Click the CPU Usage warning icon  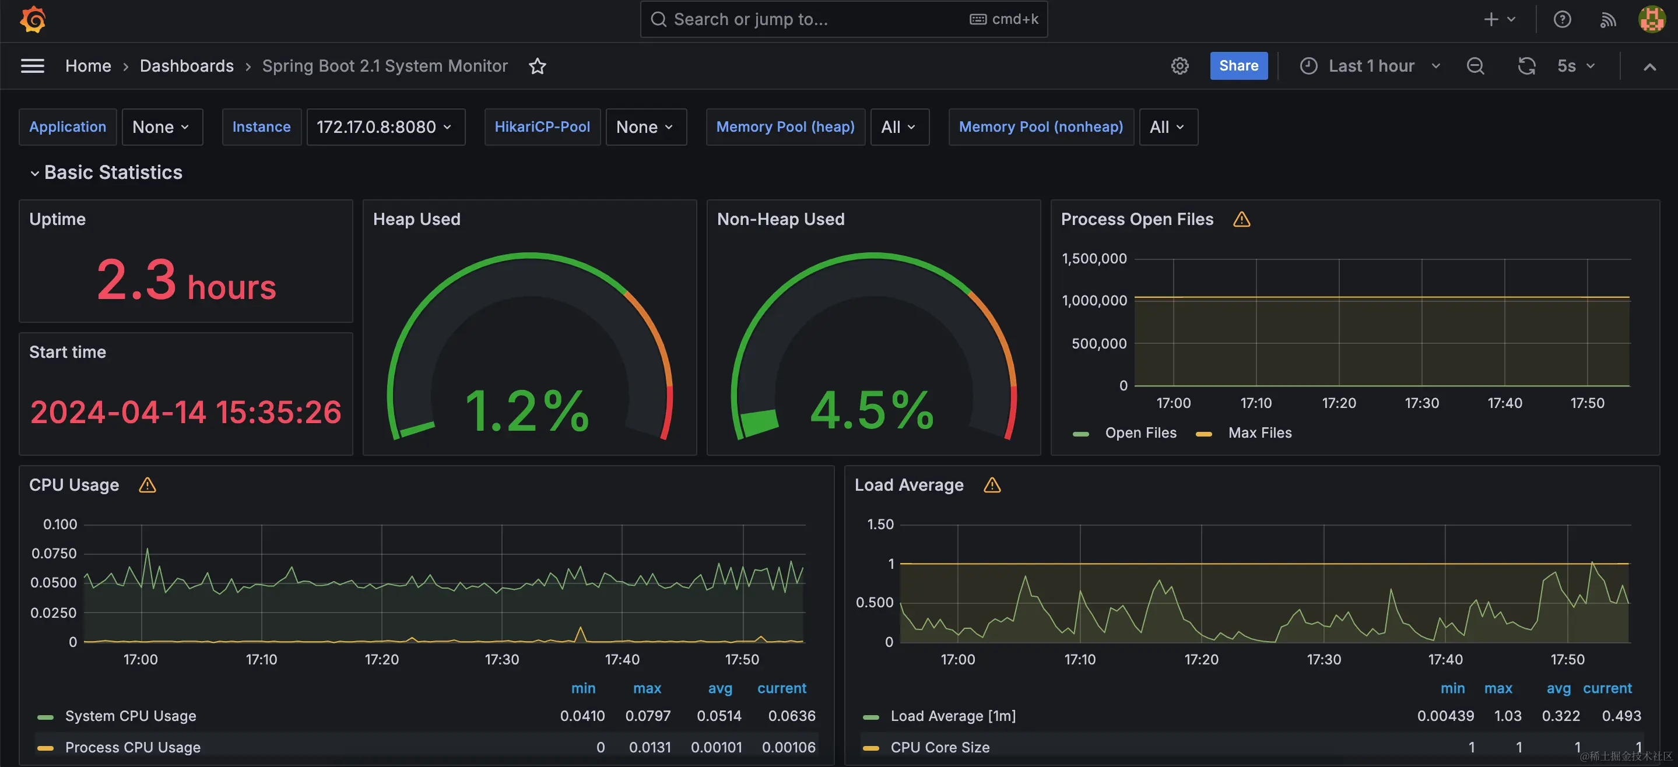(147, 485)
